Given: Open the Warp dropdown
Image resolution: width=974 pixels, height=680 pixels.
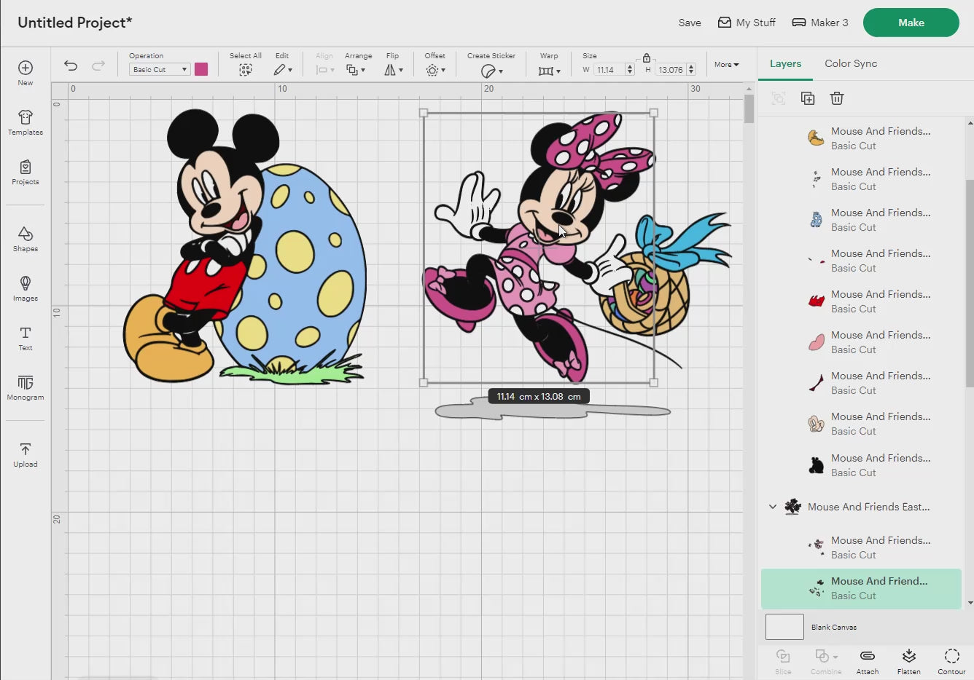Looking at the screenshot, I should (550, 71).
